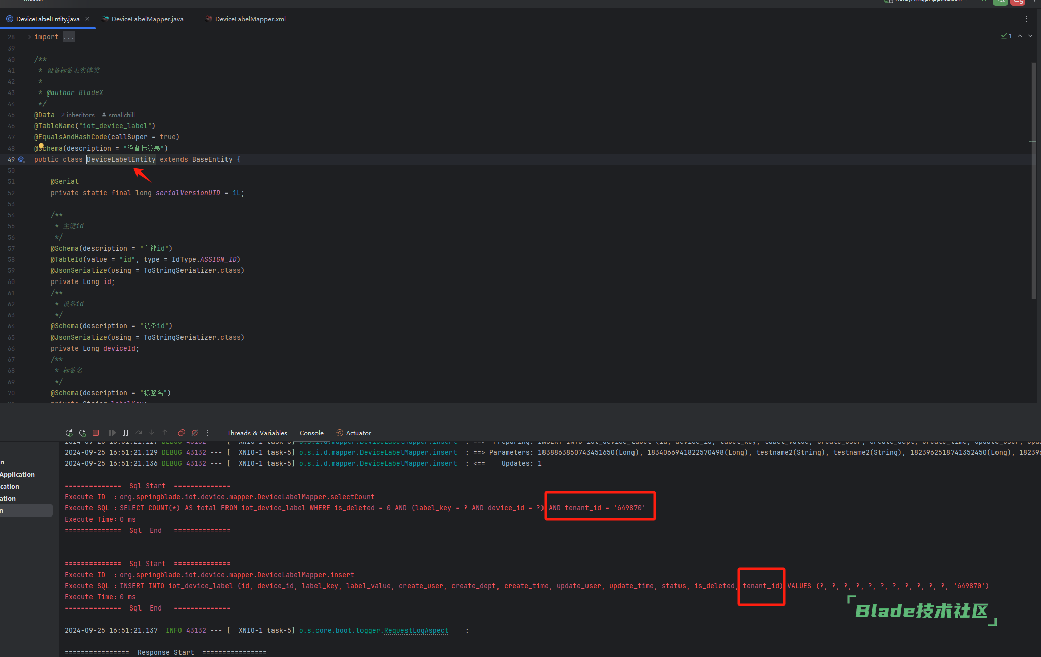
Task: Click the folded import ellipsis placeholder
Action: 69,37
